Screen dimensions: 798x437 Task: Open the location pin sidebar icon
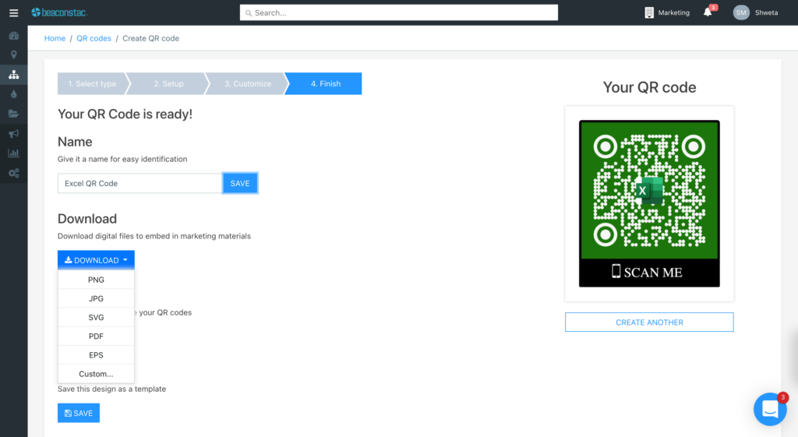click(13, 55)
